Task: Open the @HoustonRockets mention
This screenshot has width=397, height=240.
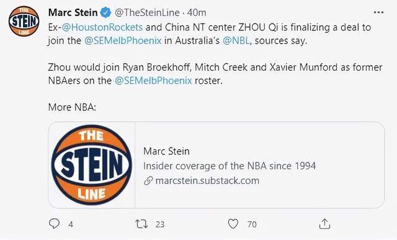Action: (x=102, y=27)
